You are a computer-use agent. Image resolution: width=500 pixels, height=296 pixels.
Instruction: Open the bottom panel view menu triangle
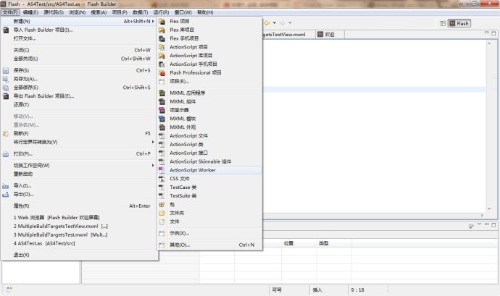[x=479, y=224]
